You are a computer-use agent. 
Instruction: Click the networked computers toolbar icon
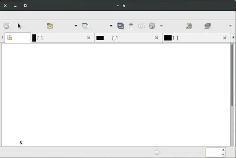208,26
